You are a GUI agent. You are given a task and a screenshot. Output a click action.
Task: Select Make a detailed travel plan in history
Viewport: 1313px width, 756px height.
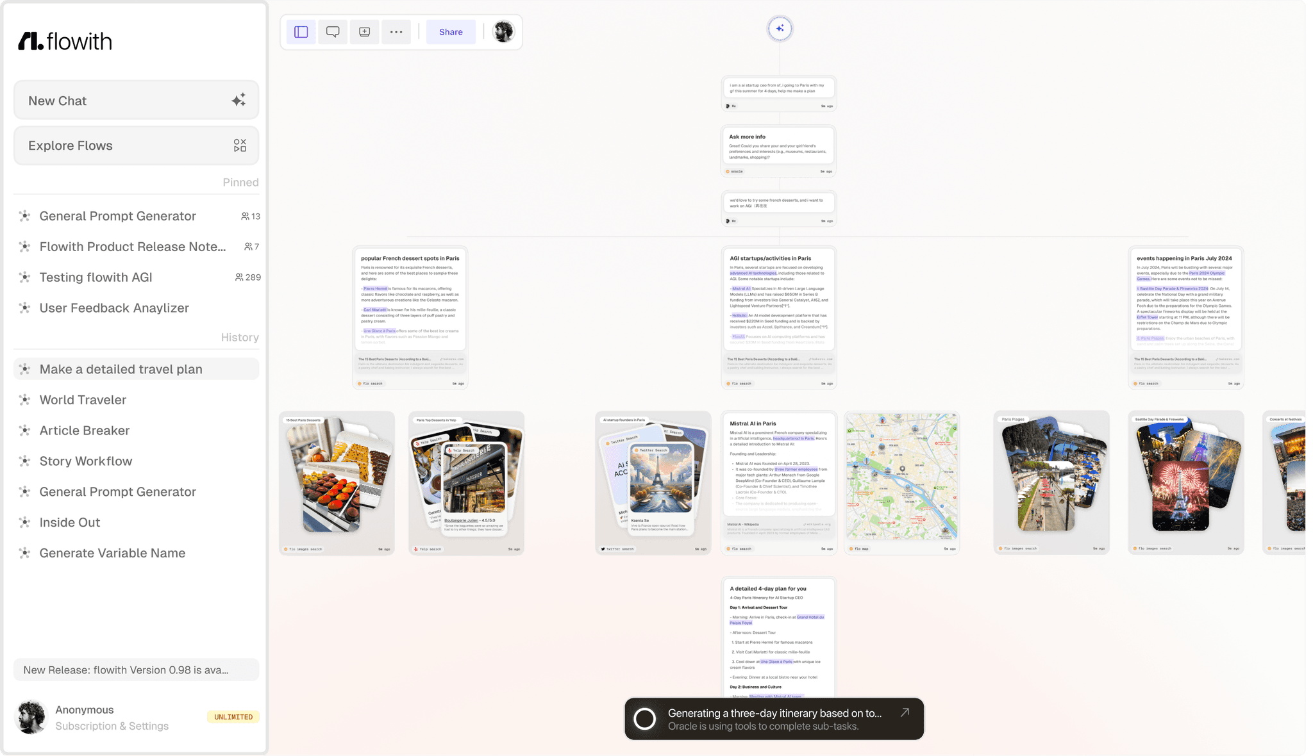121,369
